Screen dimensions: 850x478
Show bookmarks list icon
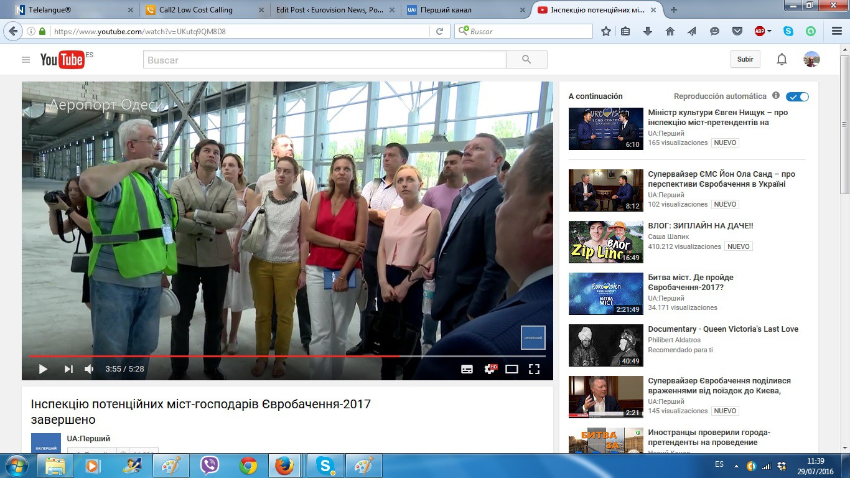(626, 31)
